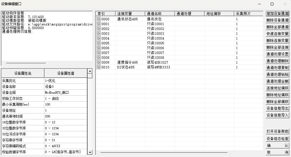Click the channel icon for row 0000
Image resolution: width=291 pixels, height=157 pixels.
(x=99, y=19)
